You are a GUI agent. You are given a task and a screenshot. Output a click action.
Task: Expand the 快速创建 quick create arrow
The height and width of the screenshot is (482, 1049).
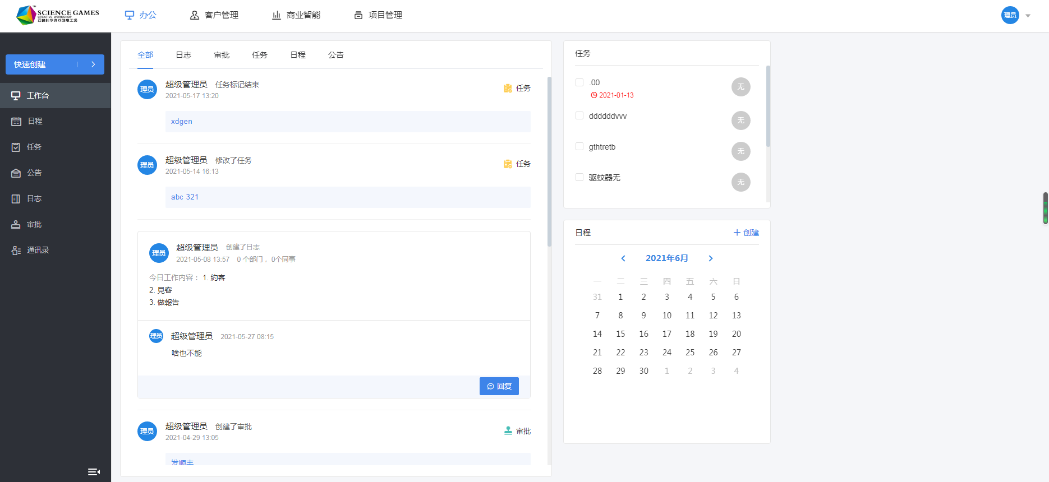[93, 64]
